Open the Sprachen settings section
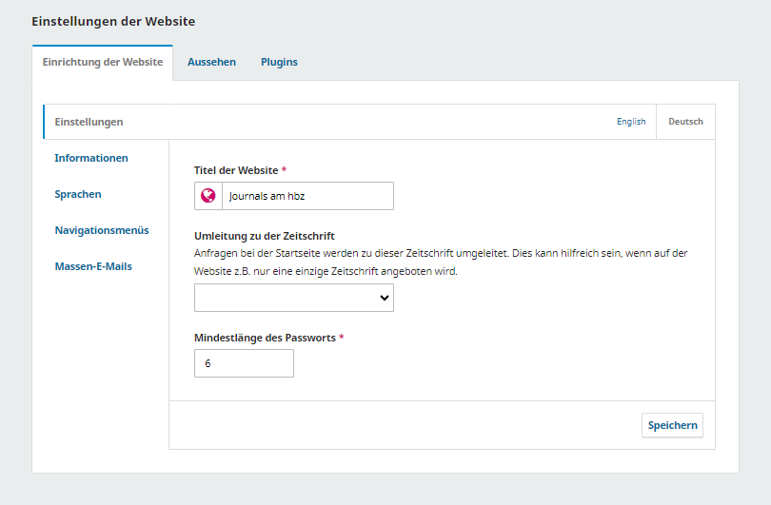This screenshot has height=505, width=771. tap(78, 194)
